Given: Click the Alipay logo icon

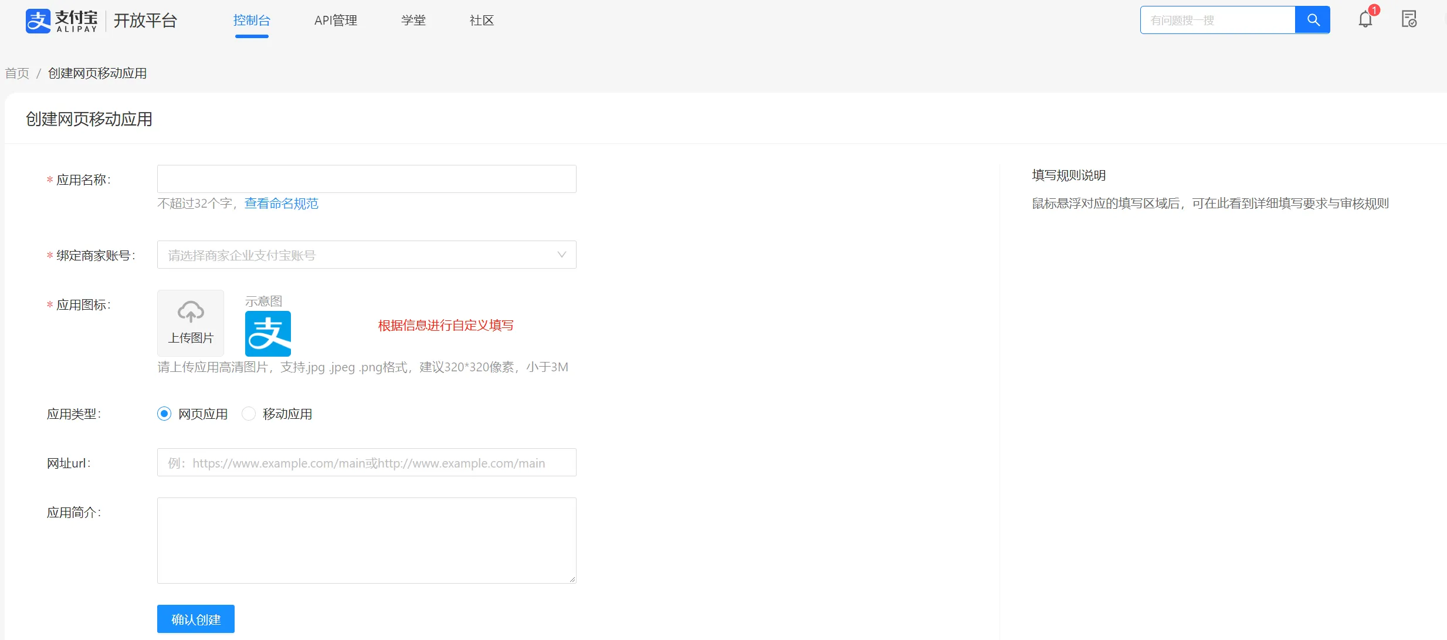Looking at the screenshot, I should tap(38, 21).
